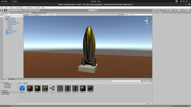Screen dimensions: 191x107
Task: Select the Hand tool in toolbar
Action: click(x=2, y=10)
